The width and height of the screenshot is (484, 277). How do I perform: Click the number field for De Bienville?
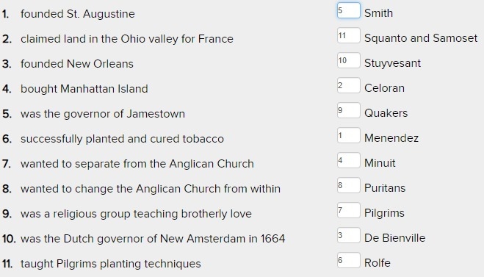(x=348, y=236)
